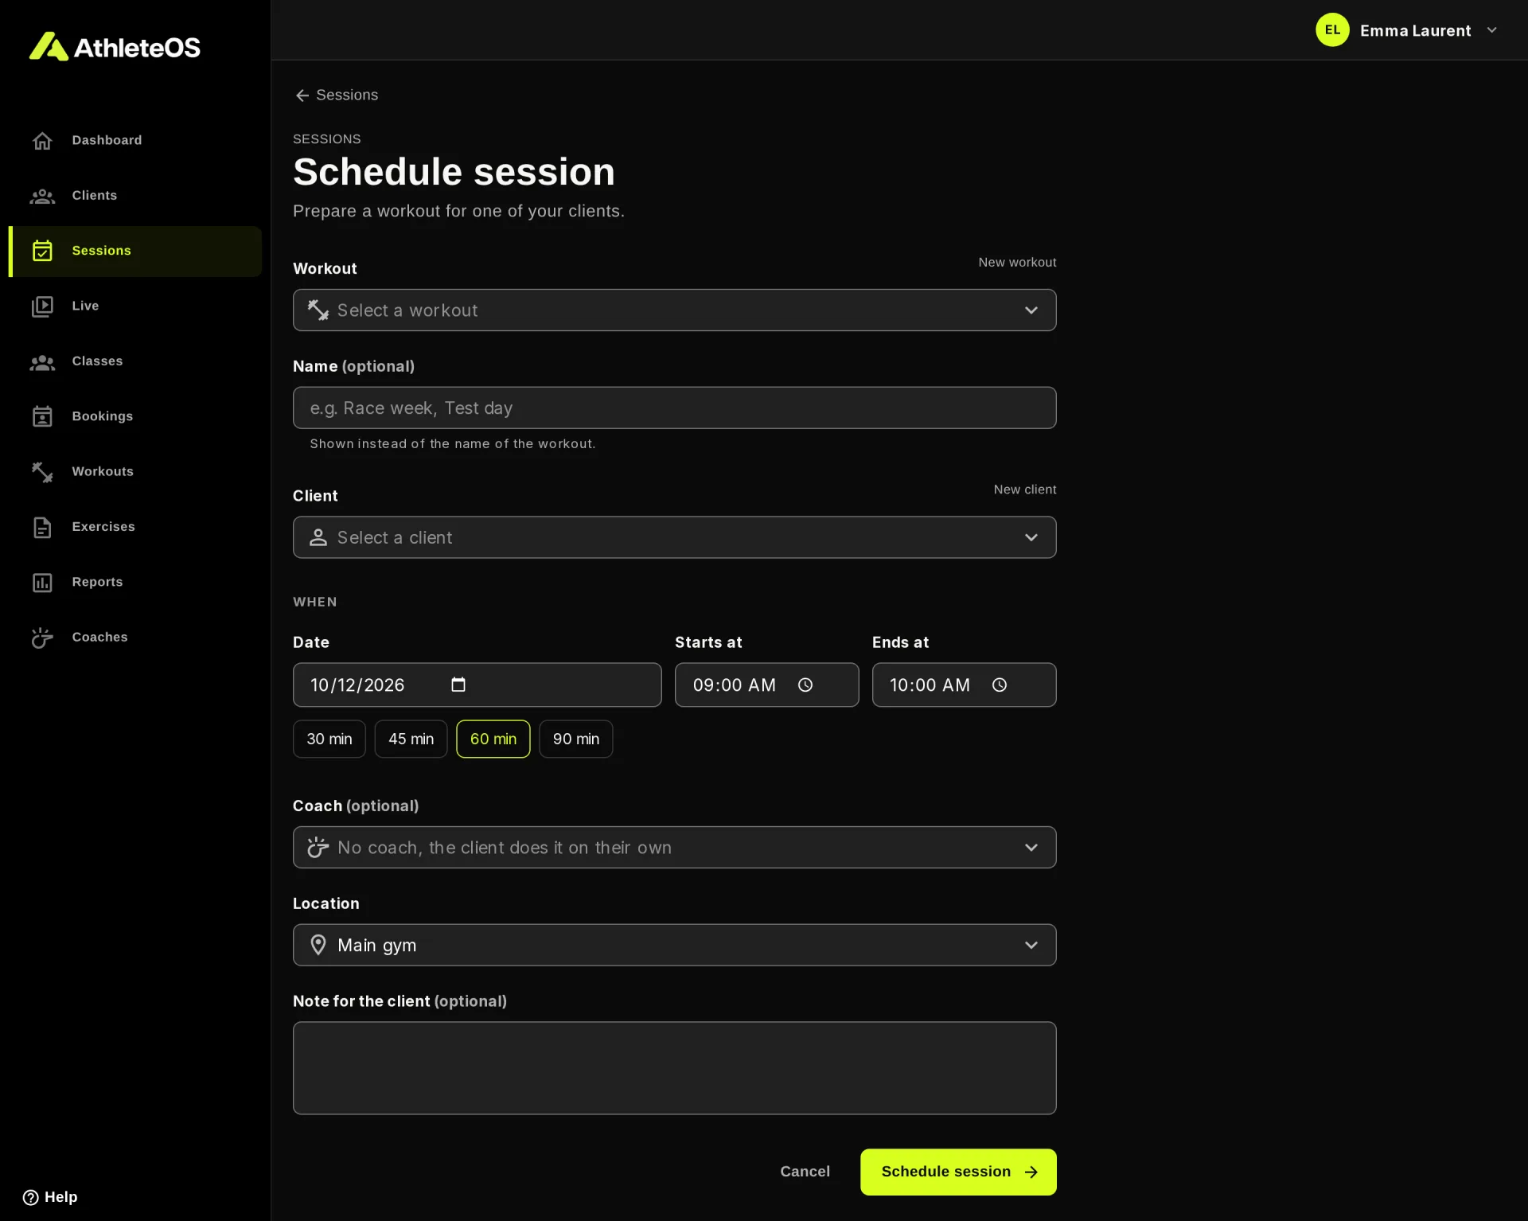Expand the Emma Laurent account menu chevron
Screen dimensions: 1528x1221
[x=1492, y=30]
